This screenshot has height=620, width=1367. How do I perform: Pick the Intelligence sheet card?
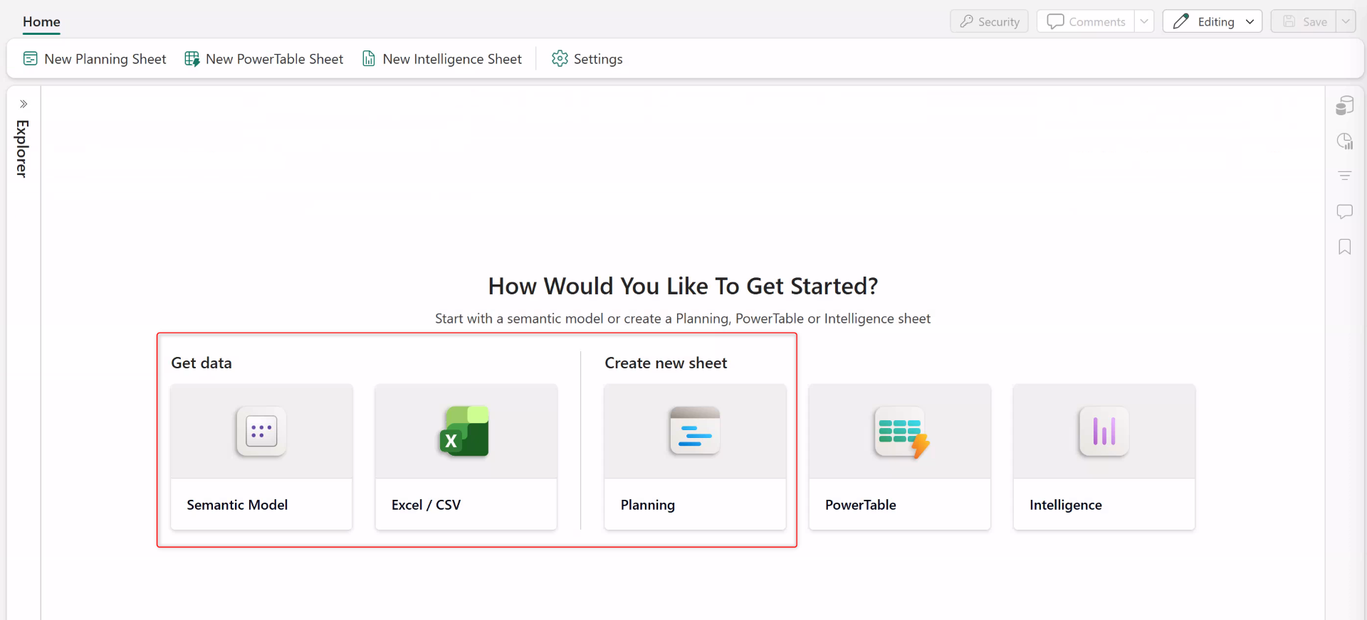[x=1104, y=457]
